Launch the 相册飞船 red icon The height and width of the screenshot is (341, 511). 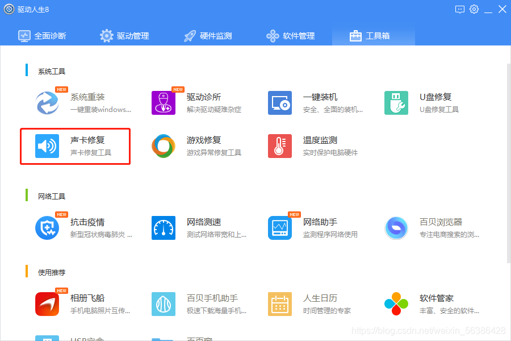47,304
